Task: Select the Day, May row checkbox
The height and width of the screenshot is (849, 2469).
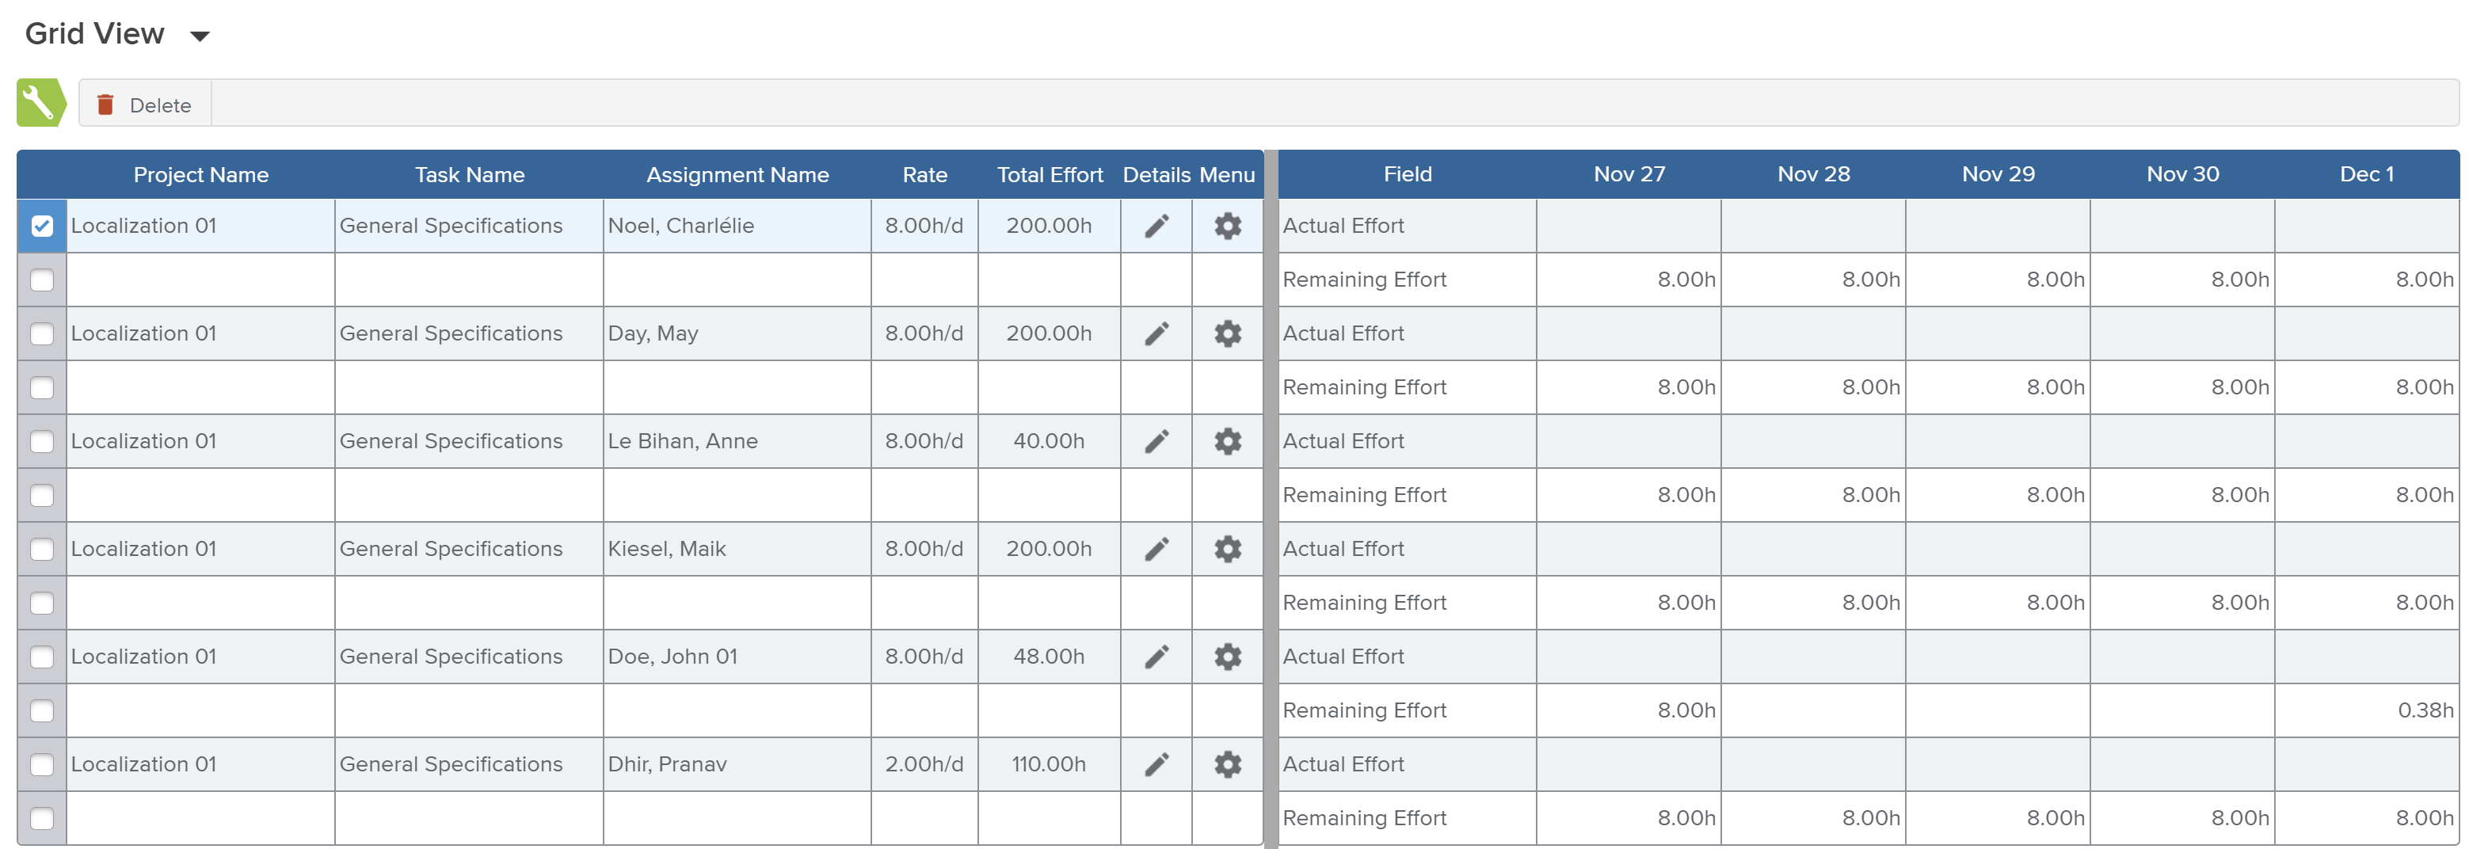Action: click(42, 333)
